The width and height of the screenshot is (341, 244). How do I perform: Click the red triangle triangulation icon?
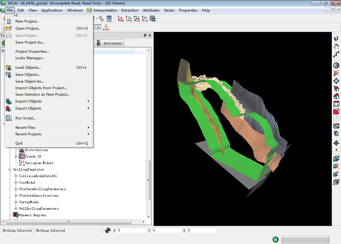click(106, 28)
